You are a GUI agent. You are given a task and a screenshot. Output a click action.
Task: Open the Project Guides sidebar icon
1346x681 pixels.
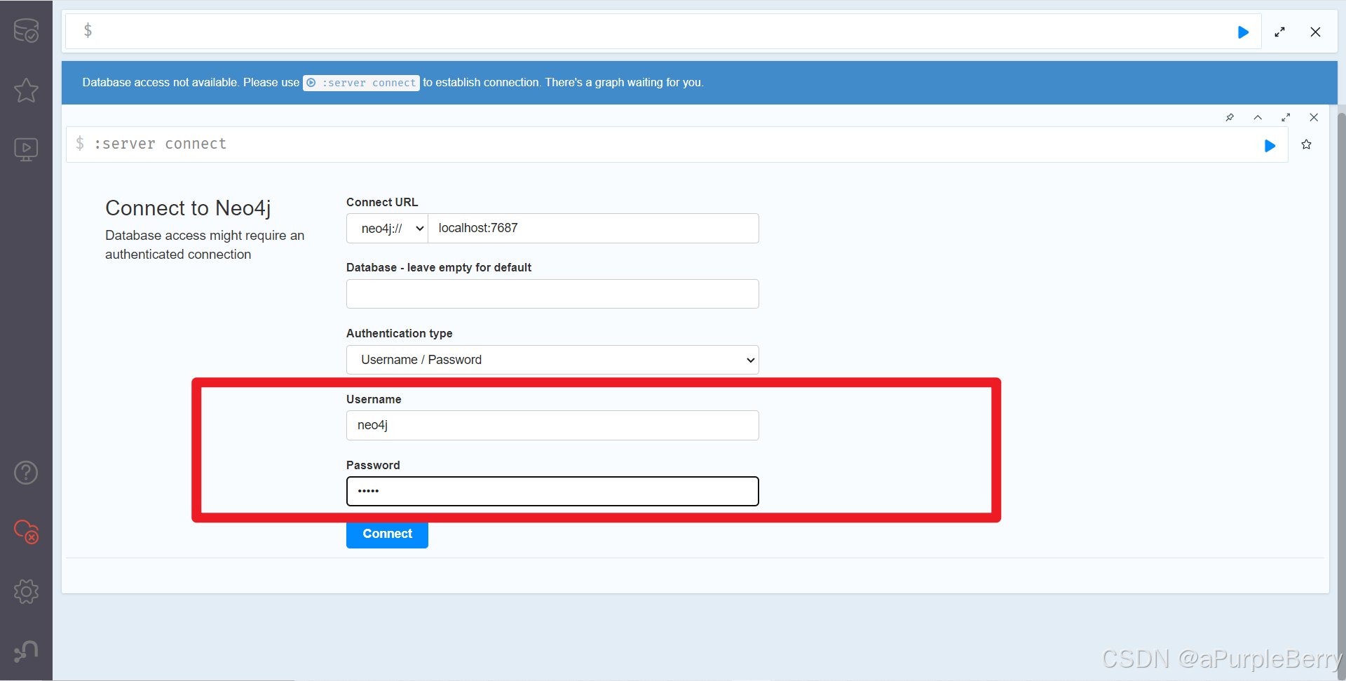pos(26,149)
